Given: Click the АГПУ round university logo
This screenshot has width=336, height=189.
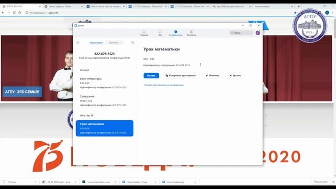Looking at the screenshot, I should coord(310,25).
